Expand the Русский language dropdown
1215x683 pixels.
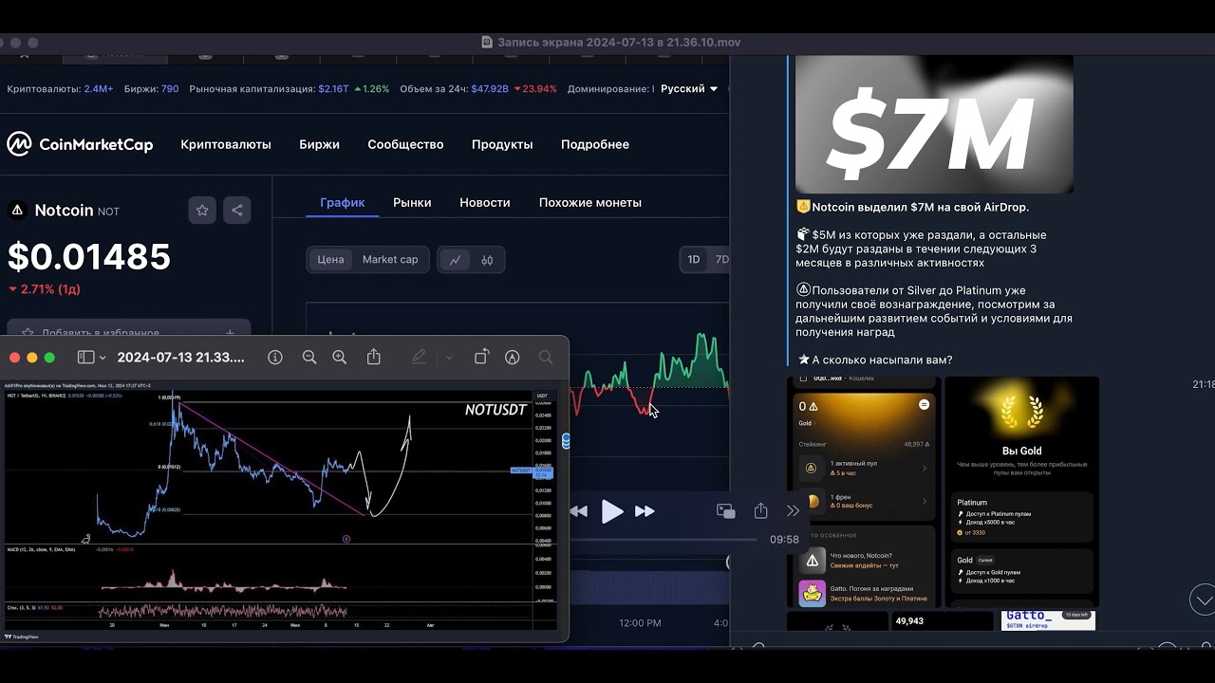click(689, 88)
